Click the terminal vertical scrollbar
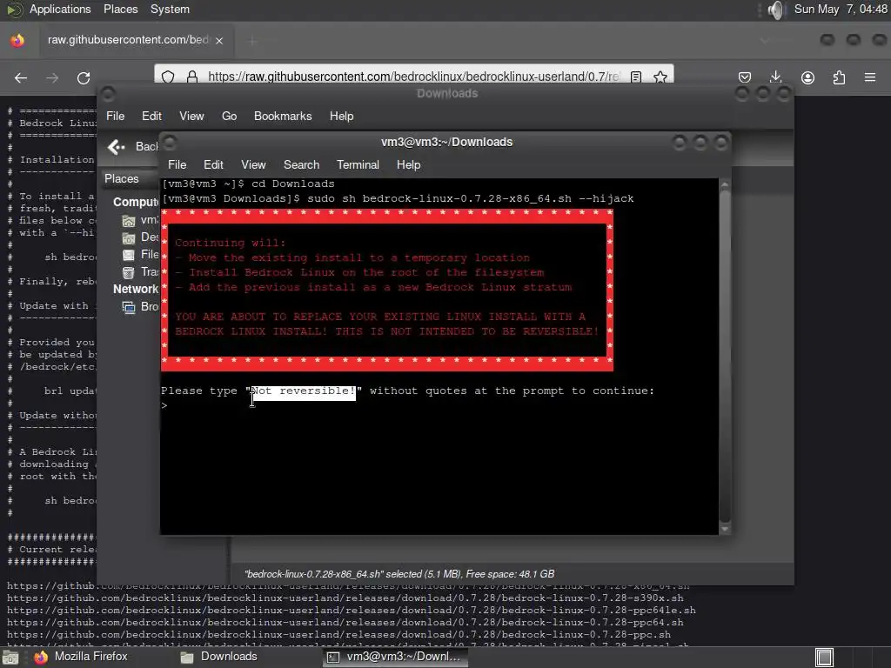 click(724, 357)
